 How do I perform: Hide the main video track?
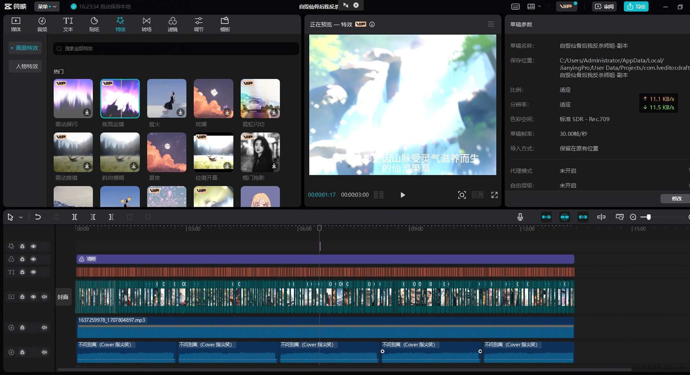click(x=33, y=297)
